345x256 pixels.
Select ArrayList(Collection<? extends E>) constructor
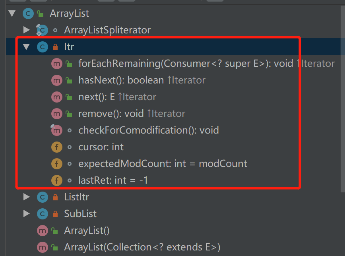point(142,247)
